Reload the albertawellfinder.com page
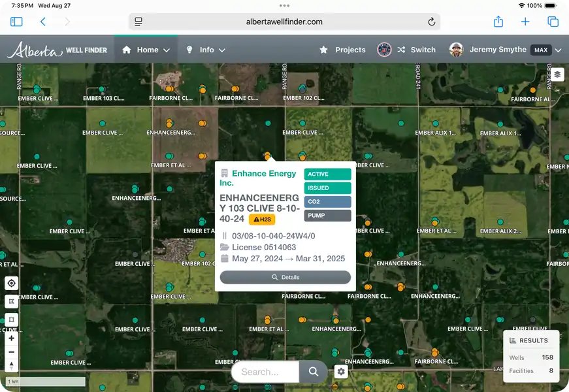Screen dimensions: 569x392 tap(431, 22)
